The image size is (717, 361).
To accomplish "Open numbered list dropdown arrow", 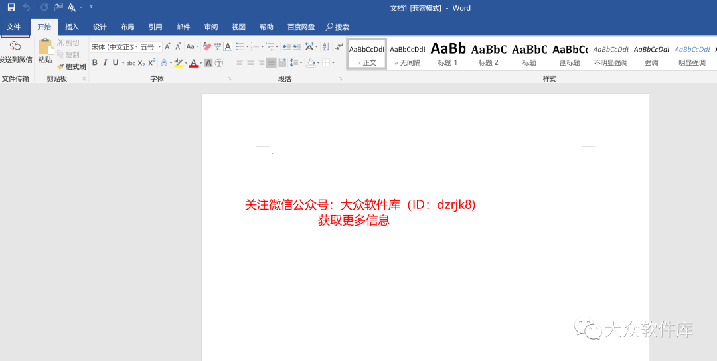I will pyautogui.click(x=262, y=46).
